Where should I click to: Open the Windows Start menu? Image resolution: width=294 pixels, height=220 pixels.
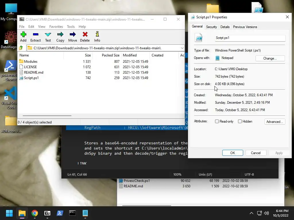point(9,213)
